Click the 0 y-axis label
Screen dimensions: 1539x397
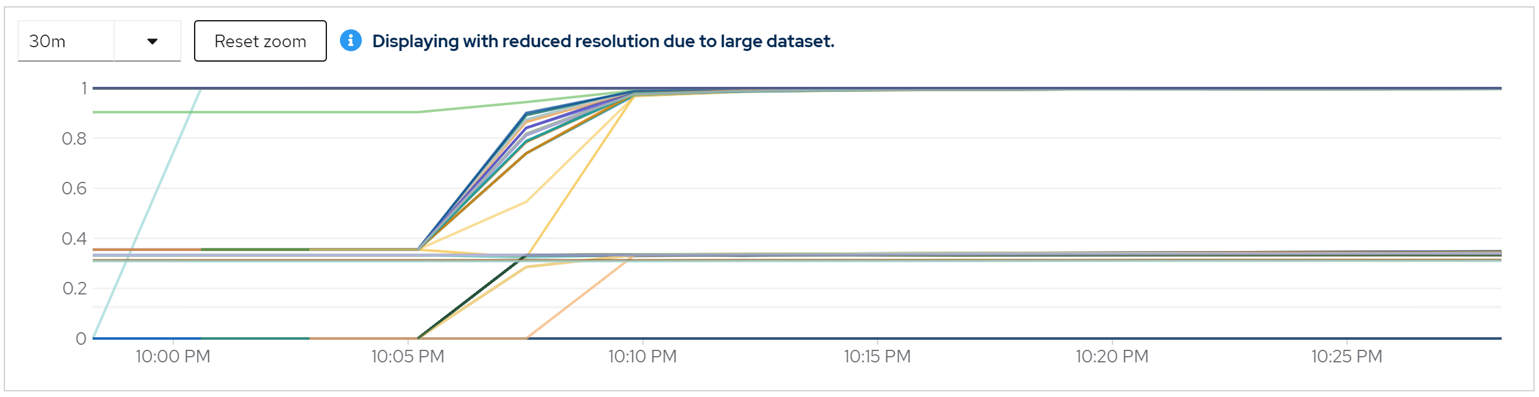click(81, 339)
